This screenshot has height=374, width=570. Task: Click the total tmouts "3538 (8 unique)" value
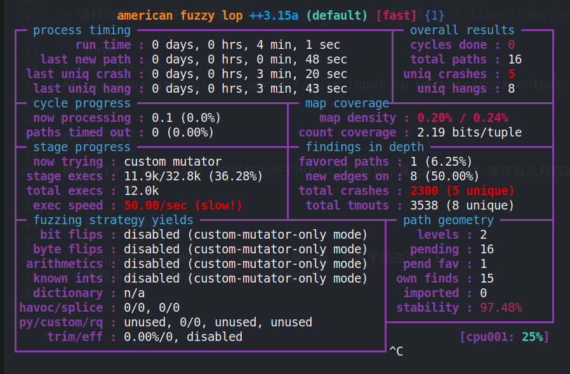(x=462, y=205)
